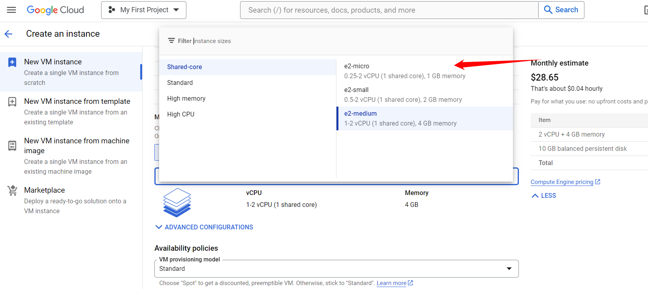Open the main navigation hamburger menu
648x289 pixels.
[11, 10]
